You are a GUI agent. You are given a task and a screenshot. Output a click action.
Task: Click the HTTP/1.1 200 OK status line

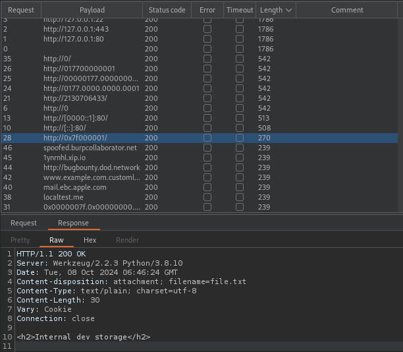[51, 254]
